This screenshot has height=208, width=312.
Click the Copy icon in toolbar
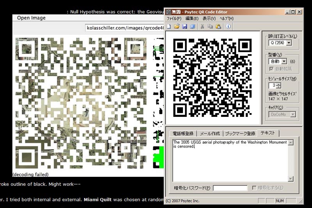(x=210, y=26)
